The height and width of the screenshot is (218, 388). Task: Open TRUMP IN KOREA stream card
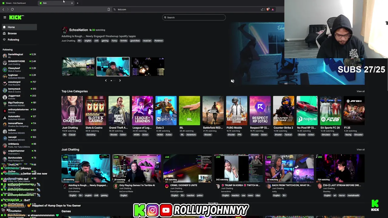(239, 168)
